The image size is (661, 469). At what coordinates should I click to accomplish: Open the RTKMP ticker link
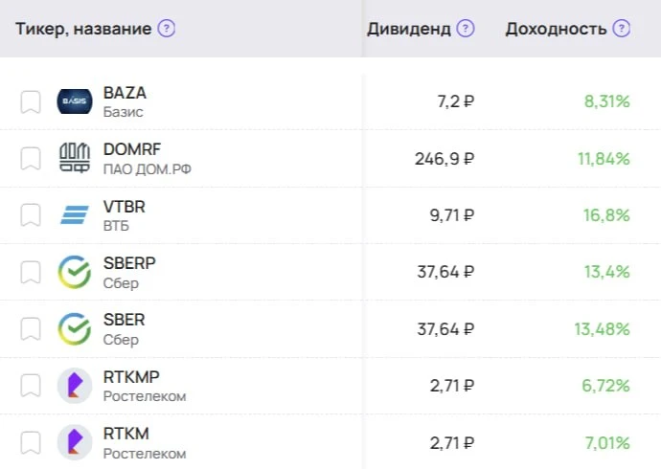pos(131,377)
